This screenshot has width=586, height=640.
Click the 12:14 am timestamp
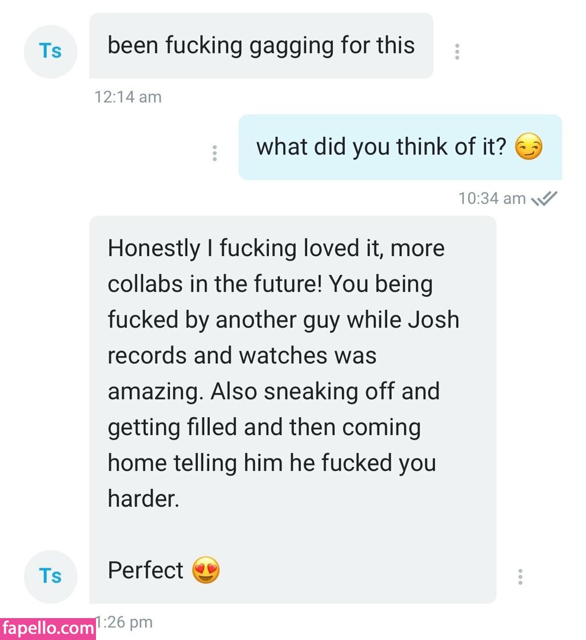[128, 97]
